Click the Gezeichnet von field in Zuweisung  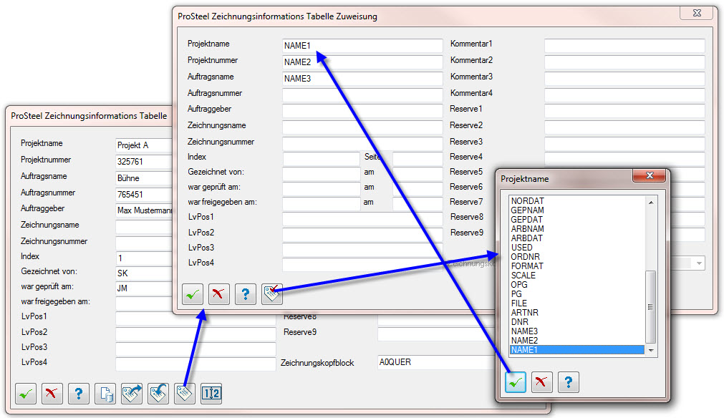click(322, 173)
